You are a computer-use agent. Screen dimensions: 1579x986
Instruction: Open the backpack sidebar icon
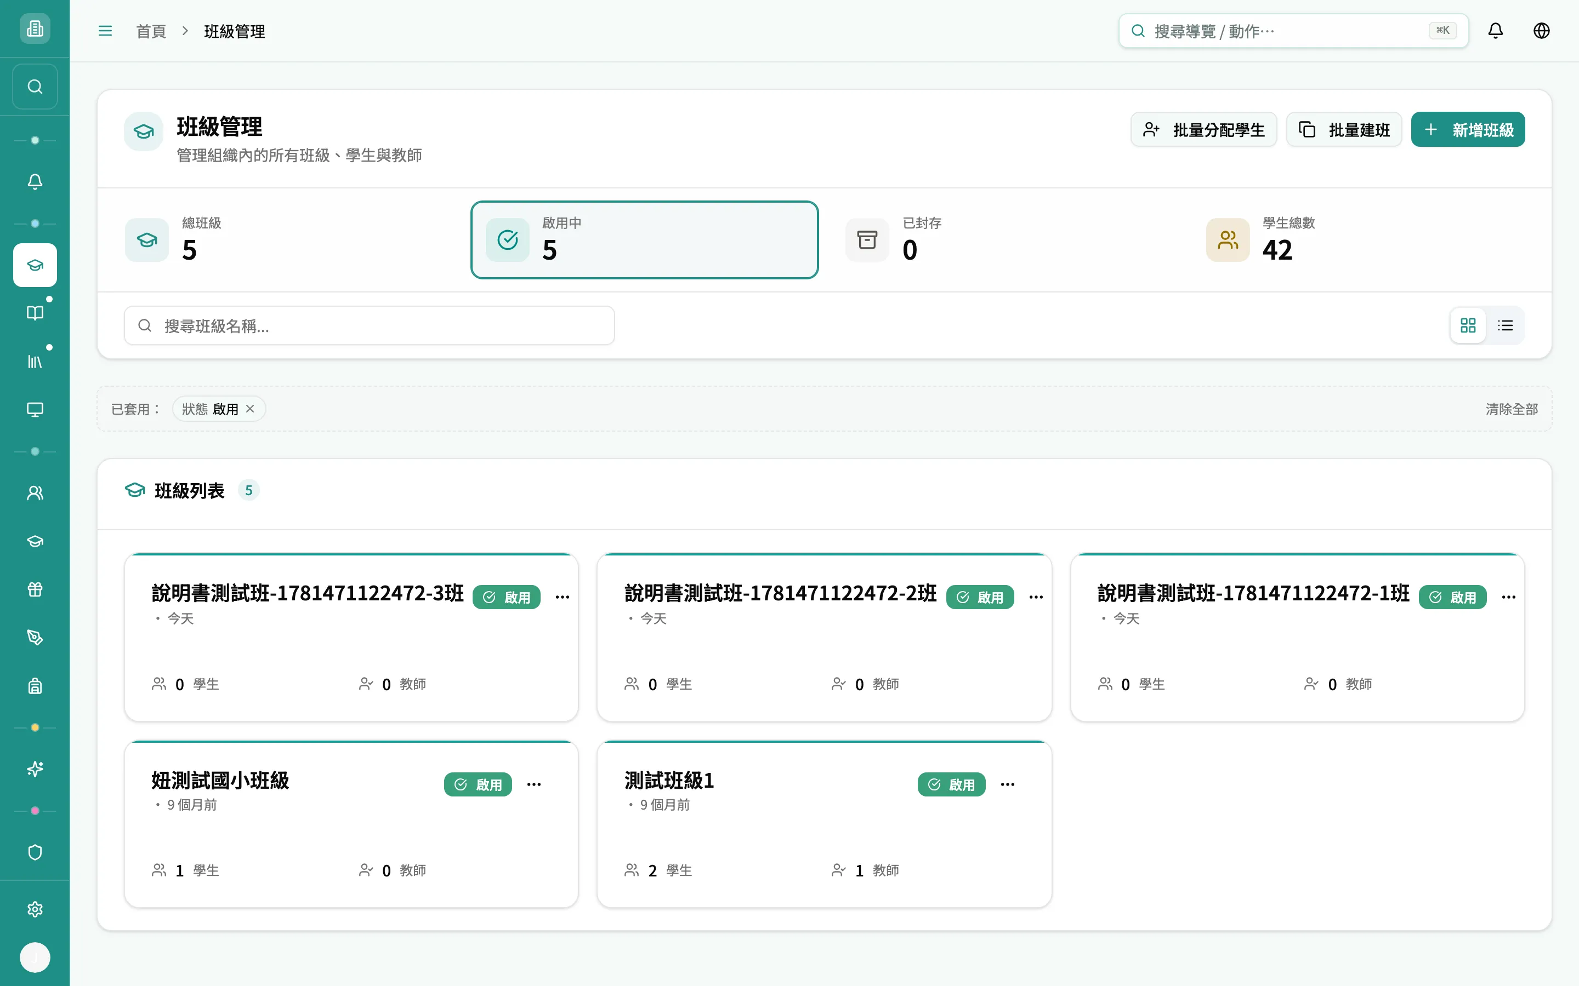click(35, 685)
